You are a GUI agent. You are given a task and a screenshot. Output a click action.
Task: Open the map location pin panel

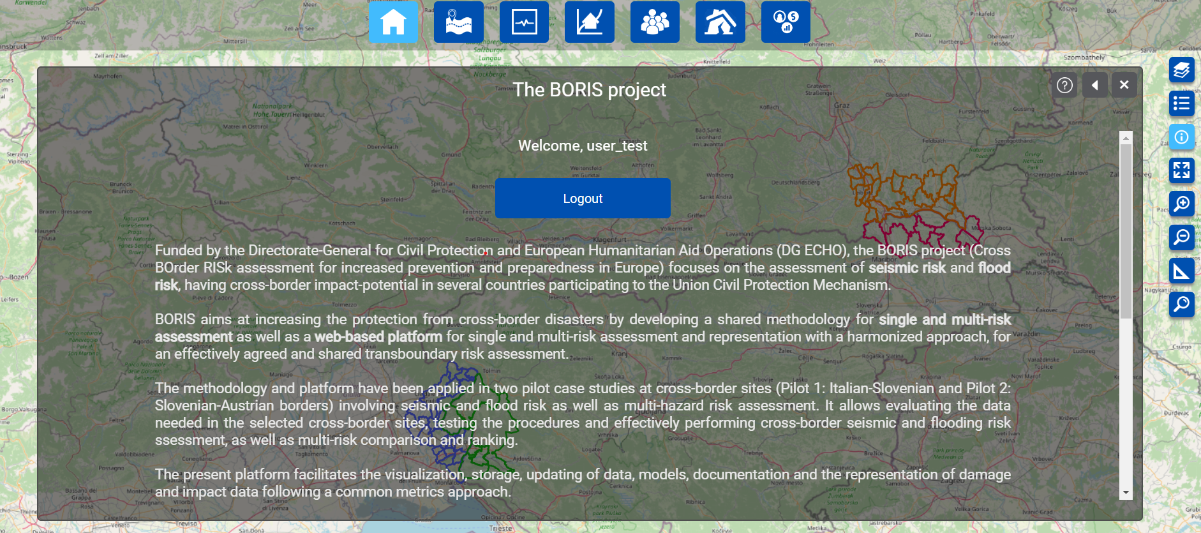point(459,22)
